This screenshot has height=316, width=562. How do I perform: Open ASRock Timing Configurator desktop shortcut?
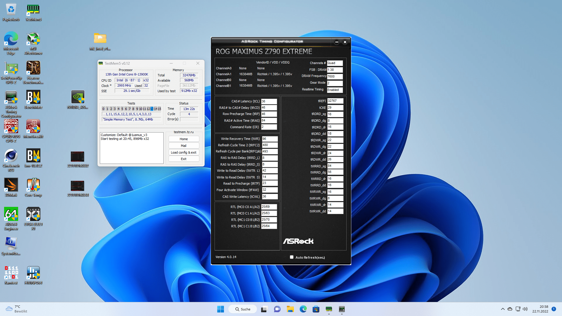11,104
